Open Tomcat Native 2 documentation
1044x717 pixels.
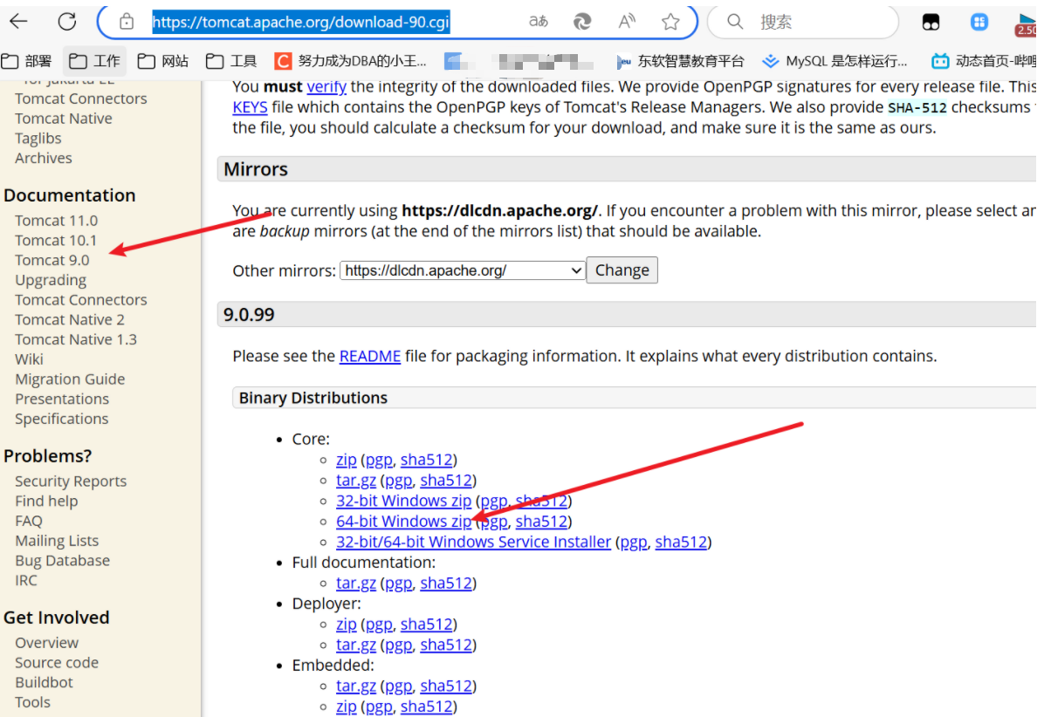coord(70,320)
